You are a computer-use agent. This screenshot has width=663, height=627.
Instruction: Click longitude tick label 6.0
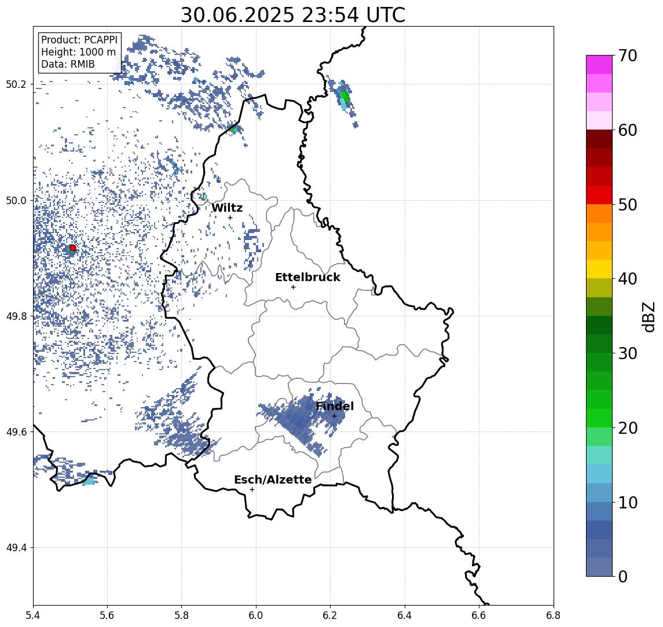pos(256,615)
